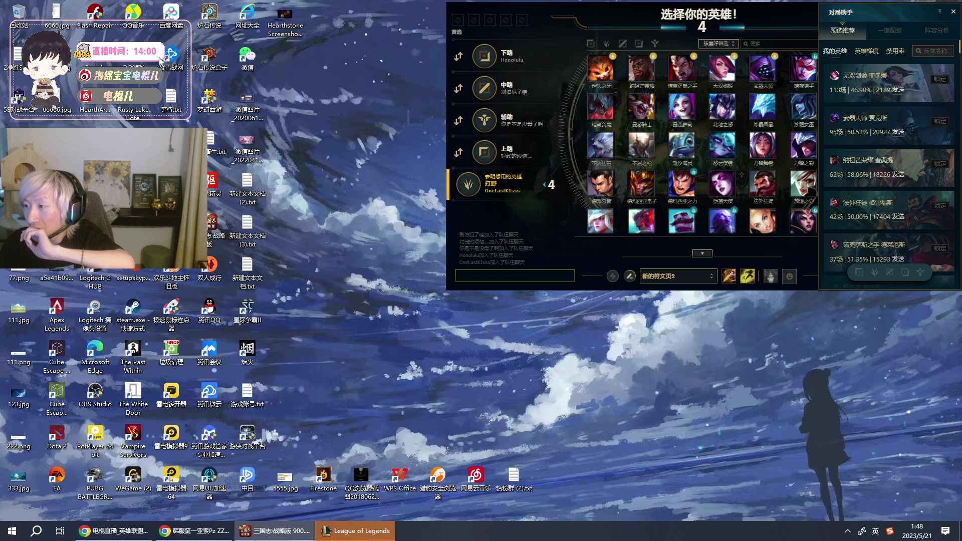962x541 pixels.
Task: Select the Dota 2 desktop icon
Action: [x=57, y=437]
